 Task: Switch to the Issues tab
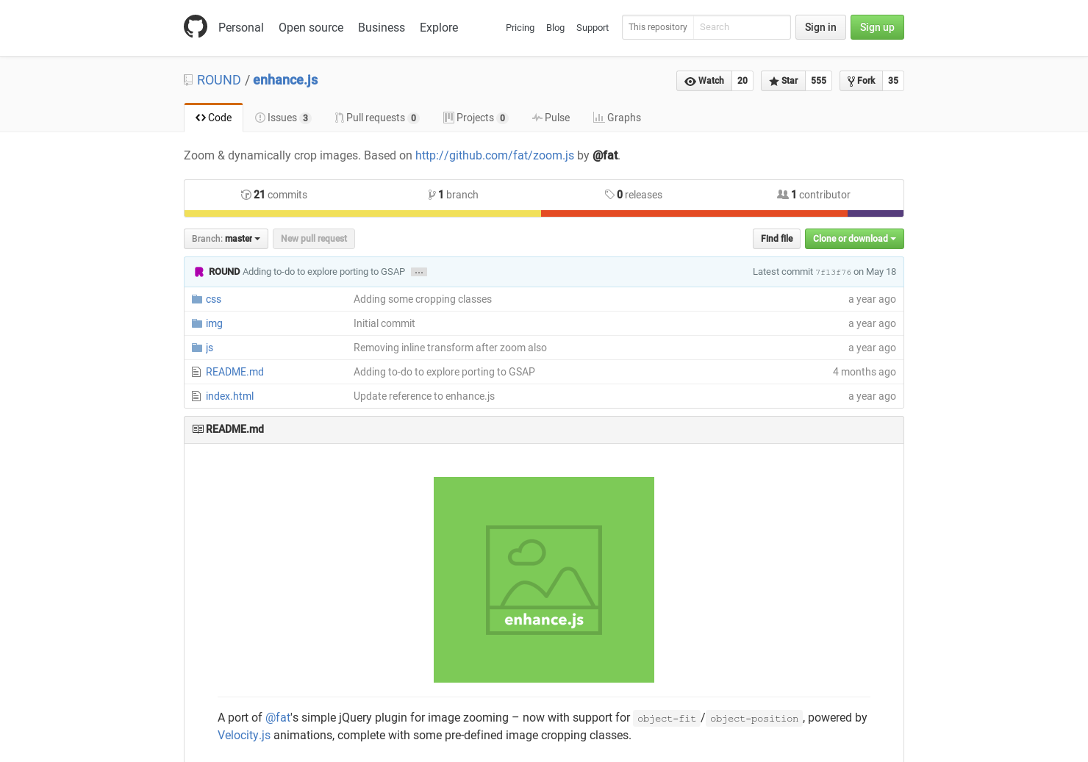pyautogui.click(x=282, y=117)
